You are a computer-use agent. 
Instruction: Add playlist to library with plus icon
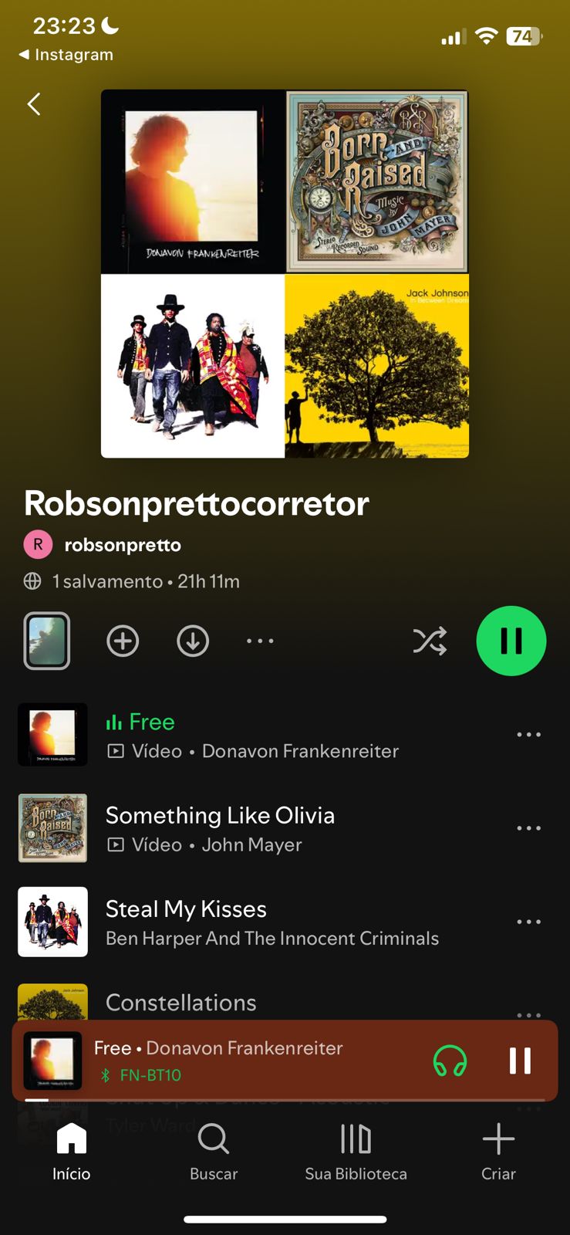pyautogui.click(x=123, y=641)
